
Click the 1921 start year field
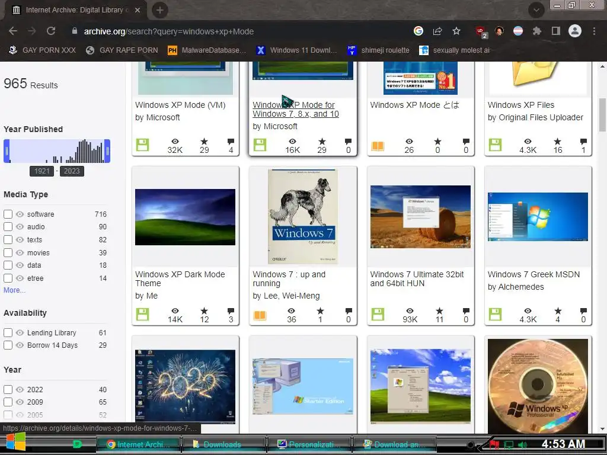point(42,171)
